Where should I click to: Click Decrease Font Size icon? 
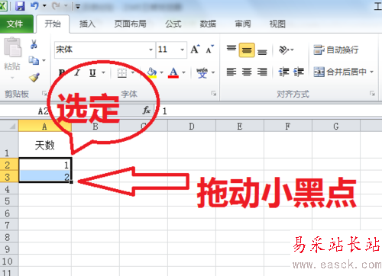coord(210,50)
